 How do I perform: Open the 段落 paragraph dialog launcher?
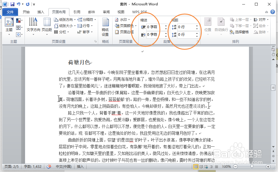click(198, 41)
